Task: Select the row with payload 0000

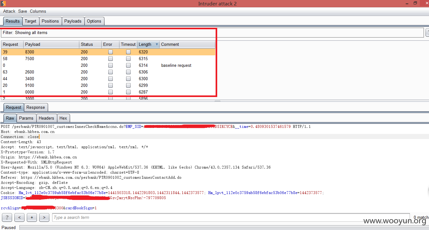Action: click(x=108, y=92)
